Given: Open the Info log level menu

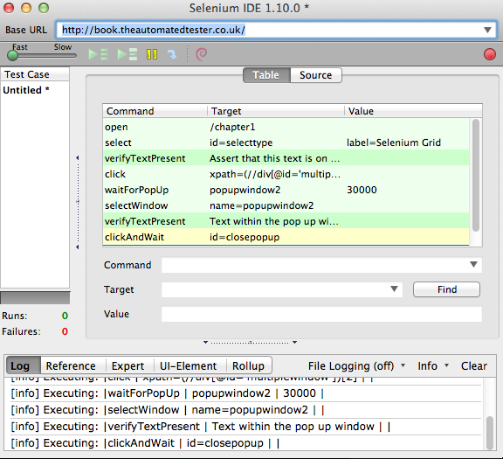Looking at the screenshot, I should (x=433, y=365).
